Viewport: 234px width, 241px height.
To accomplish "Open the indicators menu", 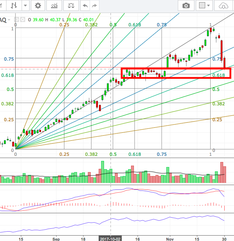I will click(54, 6).
